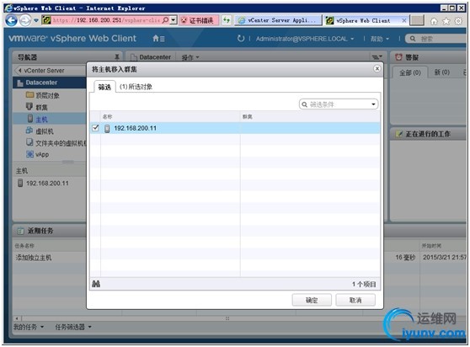Click the 正在进行的工作 panel icon
470x347 pixels.
[x=398, y=134]
